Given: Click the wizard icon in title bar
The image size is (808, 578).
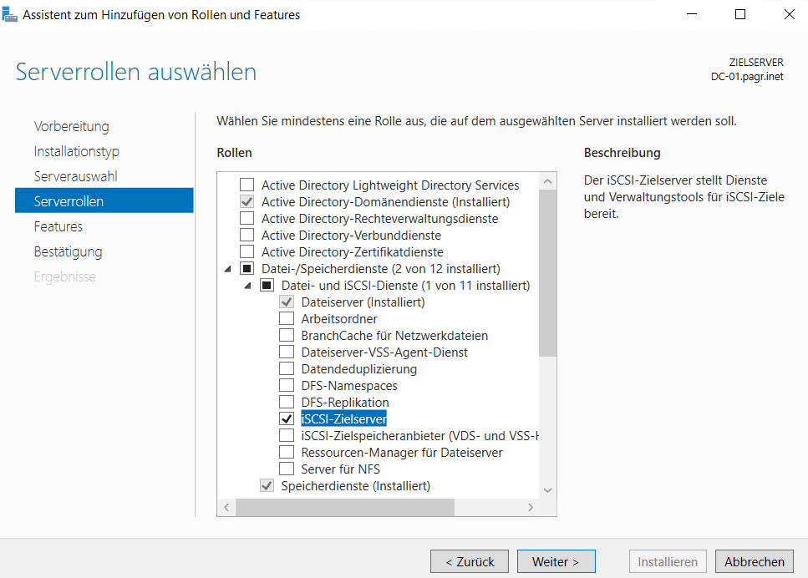Looking at the screenshot, I should 11,14.
